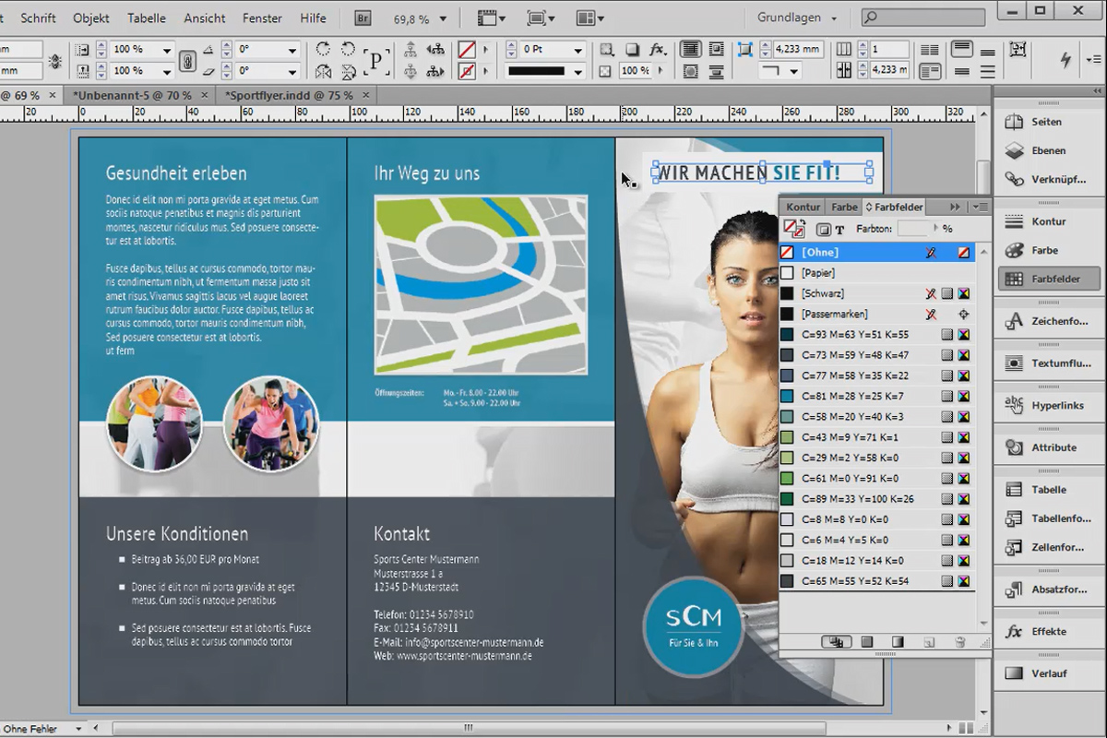The width and height of the screenshot is (1107, 738).
Task: Click the rotate 90° clockwise icon
Action: pyautogui.click(x=323, y=50)
